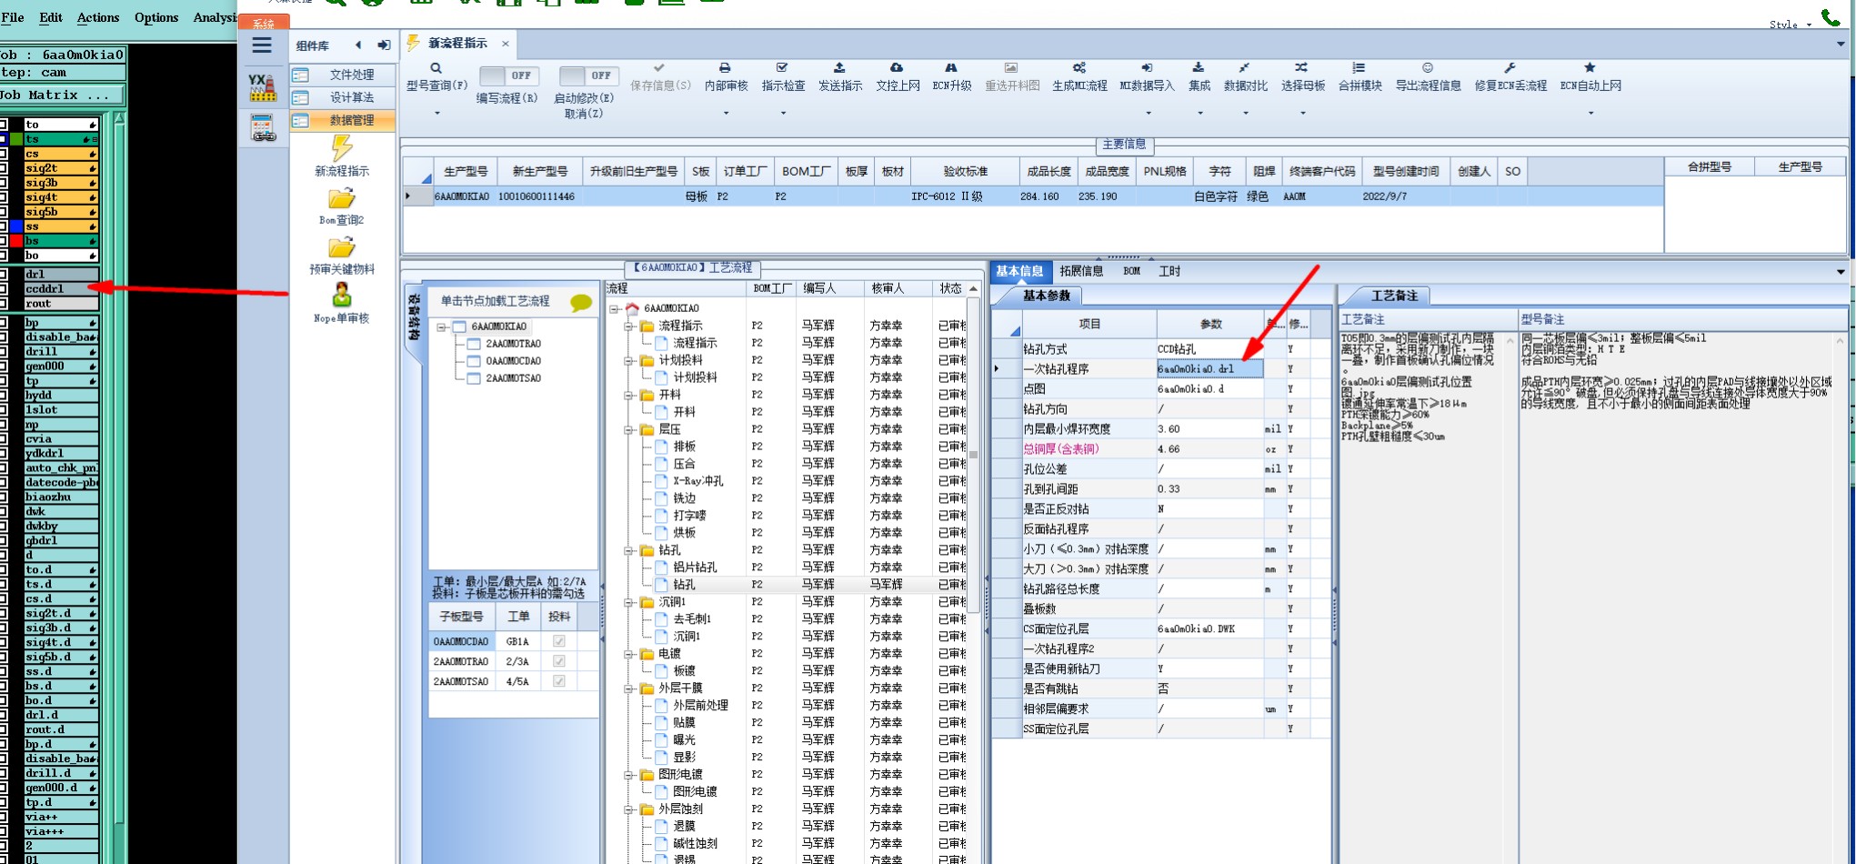Tick the checkbox beside layer cs
1856x864 pixels.
[x=4, y=154]
